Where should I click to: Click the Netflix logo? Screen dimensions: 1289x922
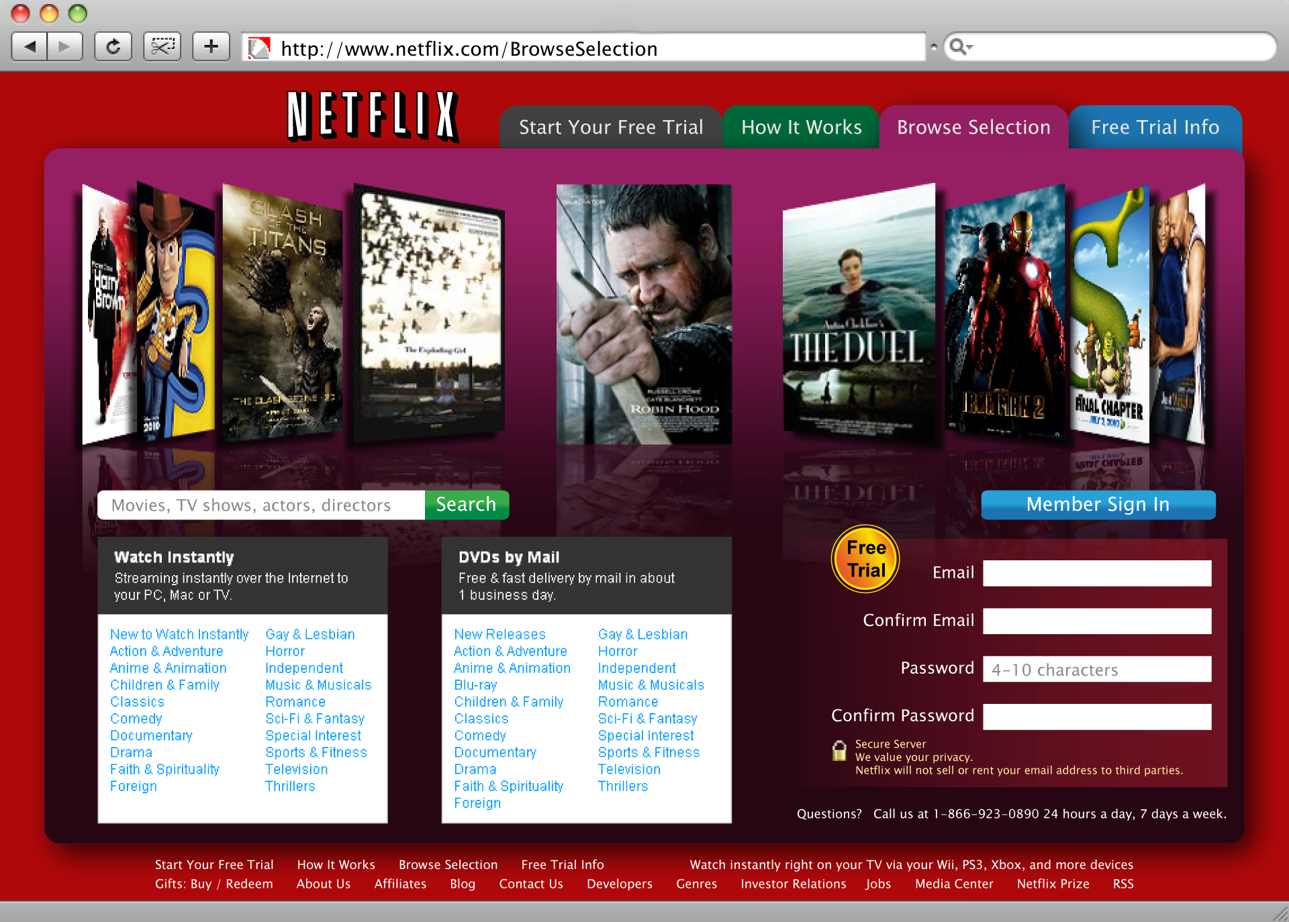373,116
